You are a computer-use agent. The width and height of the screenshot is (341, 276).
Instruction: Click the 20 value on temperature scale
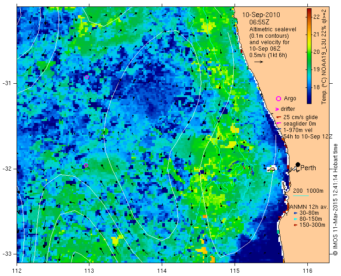click(x=317, y=52)
